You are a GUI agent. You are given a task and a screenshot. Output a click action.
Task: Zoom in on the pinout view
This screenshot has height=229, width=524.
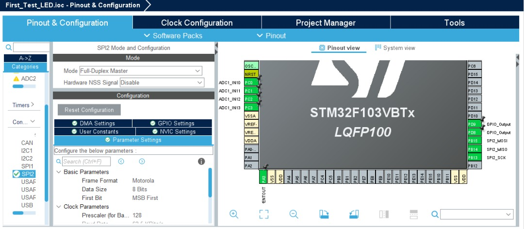point(234,214)
